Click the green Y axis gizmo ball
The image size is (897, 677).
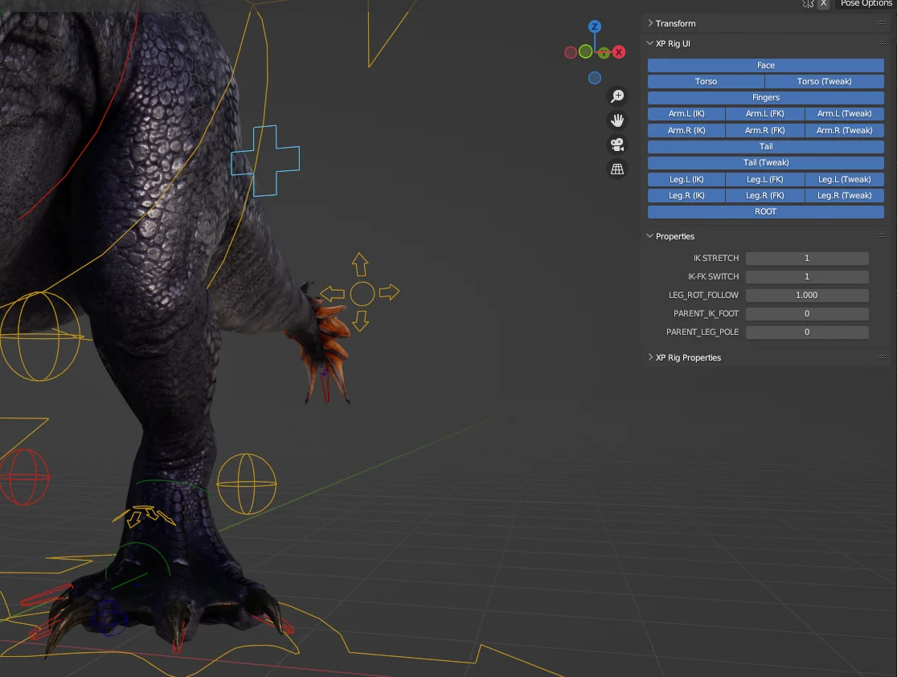(604, 53)
